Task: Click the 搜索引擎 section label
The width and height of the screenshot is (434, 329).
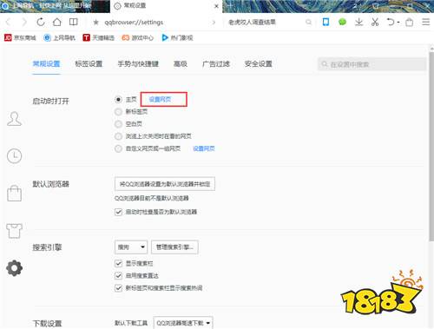Action: [47, 247]
